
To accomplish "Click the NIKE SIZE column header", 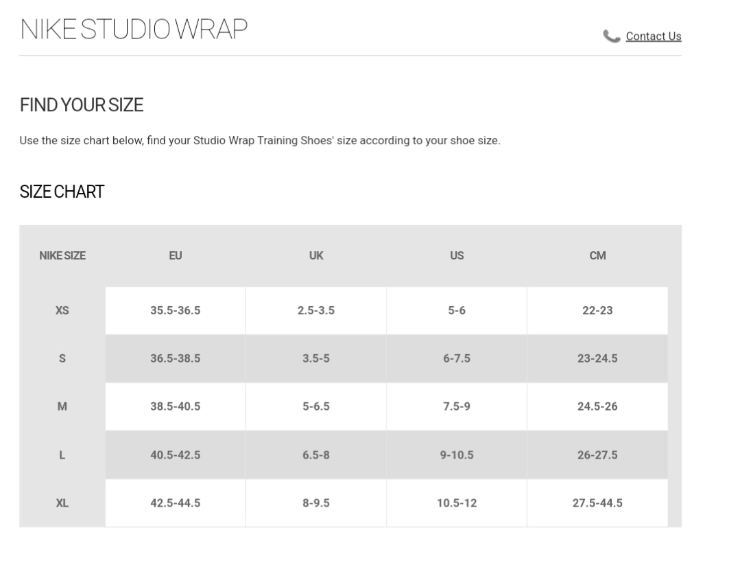I will (x=62, y=255).
